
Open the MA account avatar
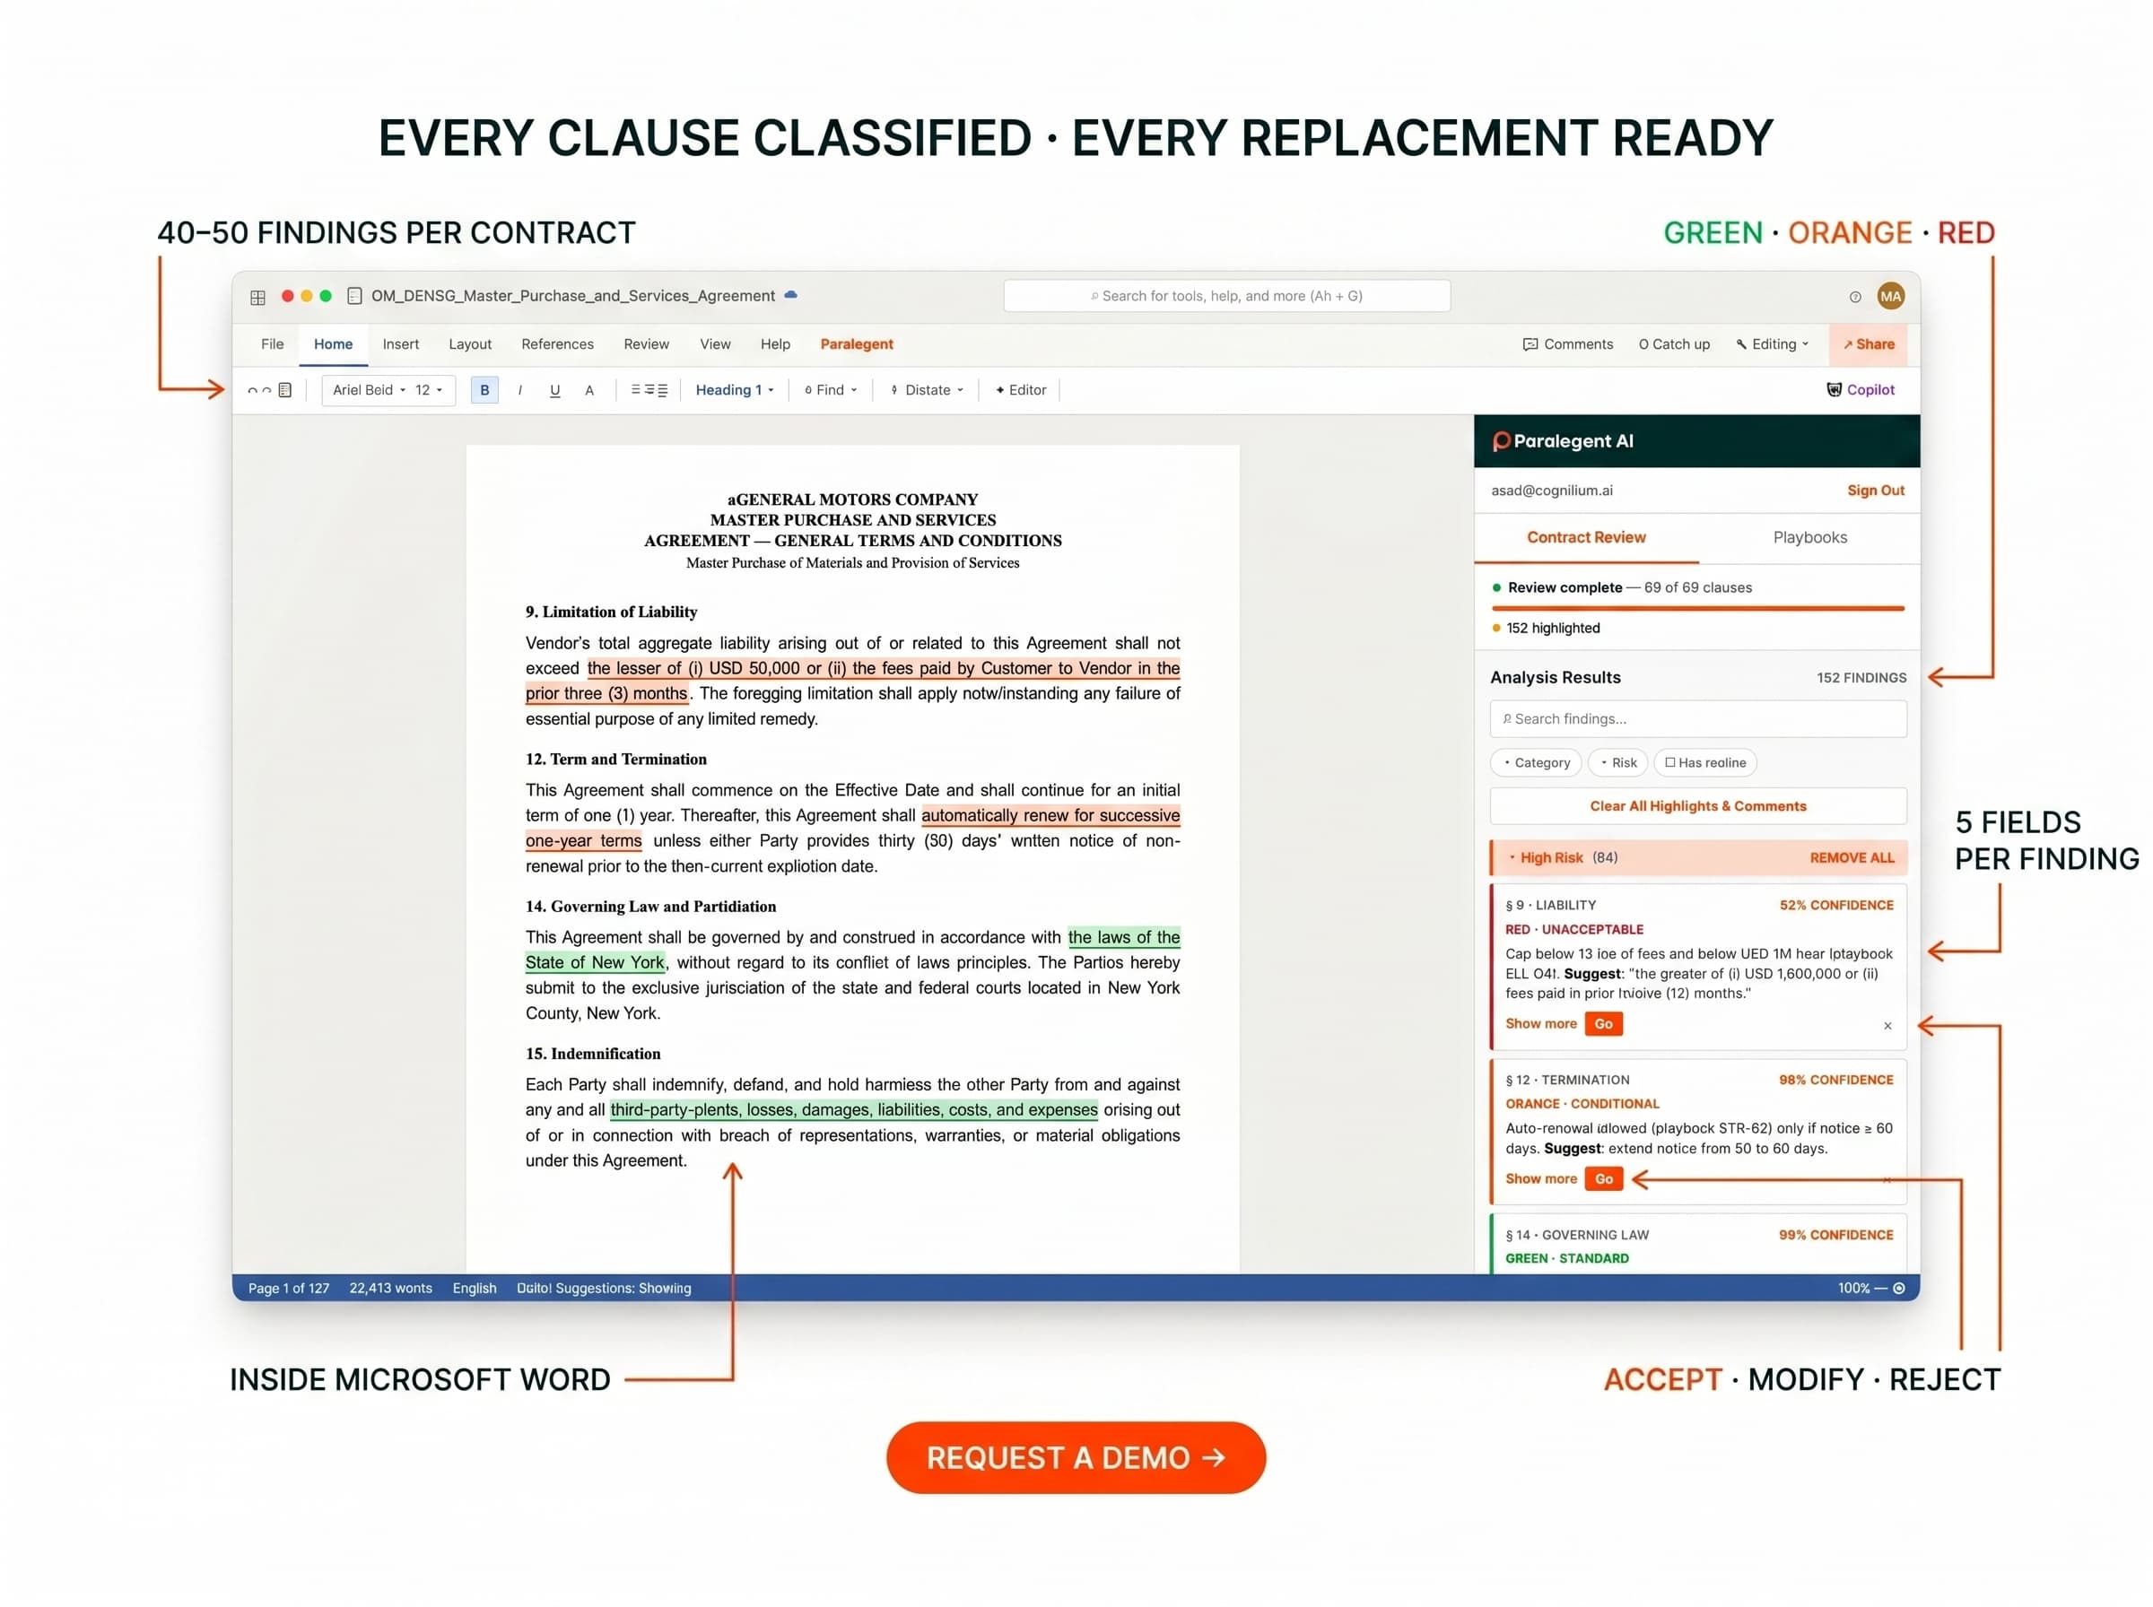(x=1889, y=296)
